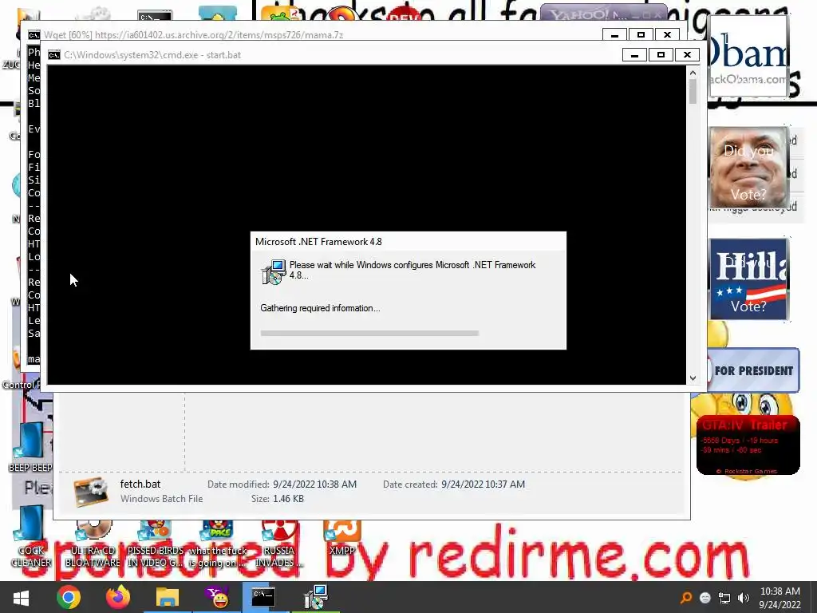Click scroll down arrow in cmd.exe window

(693, 378)
